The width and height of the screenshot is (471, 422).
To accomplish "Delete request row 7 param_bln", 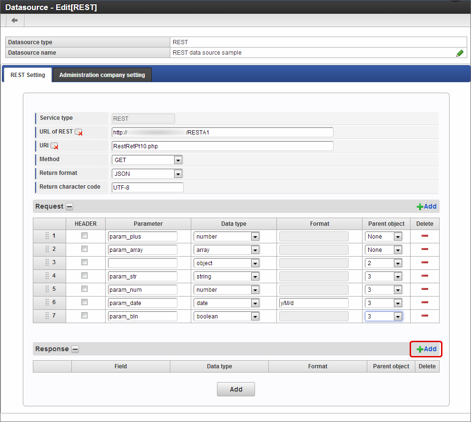I will tap(424, 316).
